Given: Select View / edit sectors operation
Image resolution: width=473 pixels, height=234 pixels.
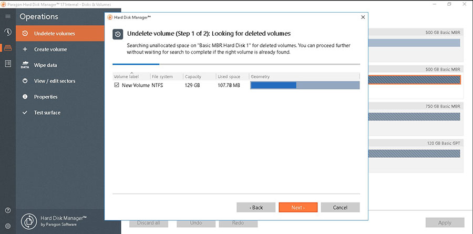Looking at the screenshot, I should click(60, 81).
